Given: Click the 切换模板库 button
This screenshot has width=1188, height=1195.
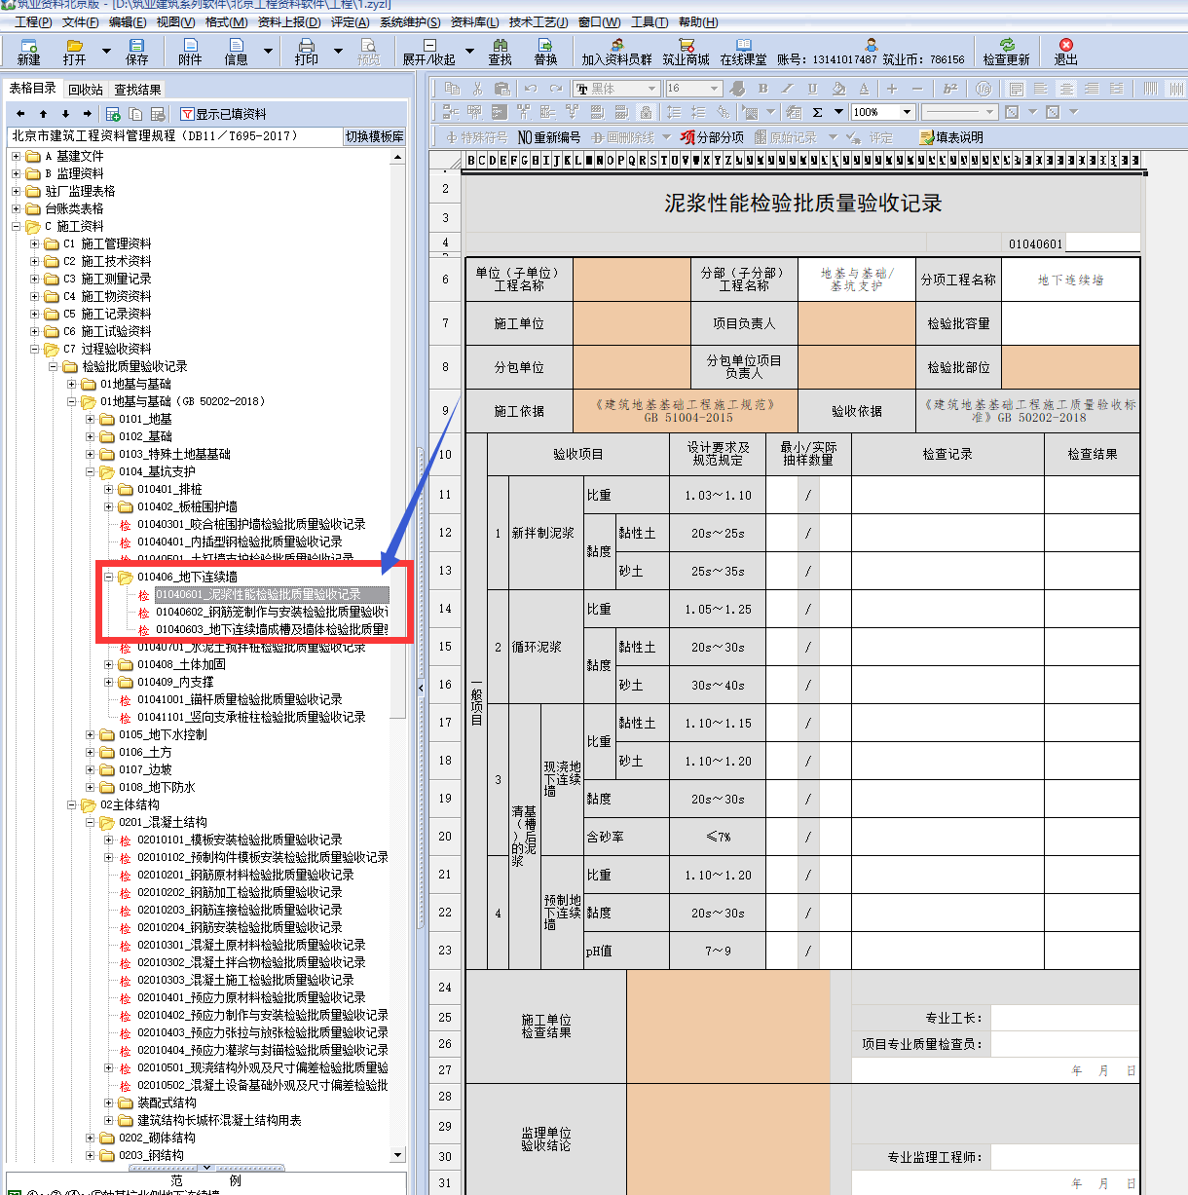Looking at the screenshot, I should click(375, 136).
